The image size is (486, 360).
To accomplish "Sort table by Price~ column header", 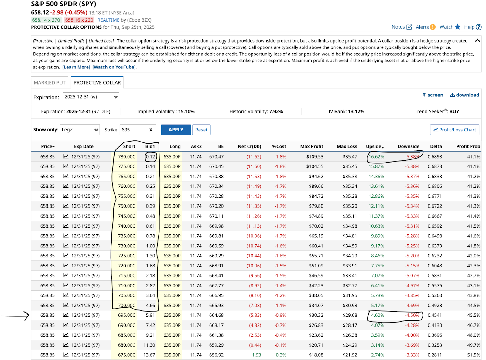I will pos(48,146).
